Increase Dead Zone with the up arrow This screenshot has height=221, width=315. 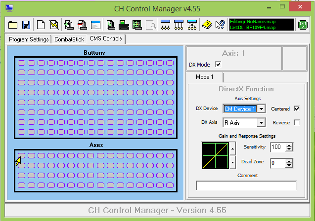coord(289,161)
